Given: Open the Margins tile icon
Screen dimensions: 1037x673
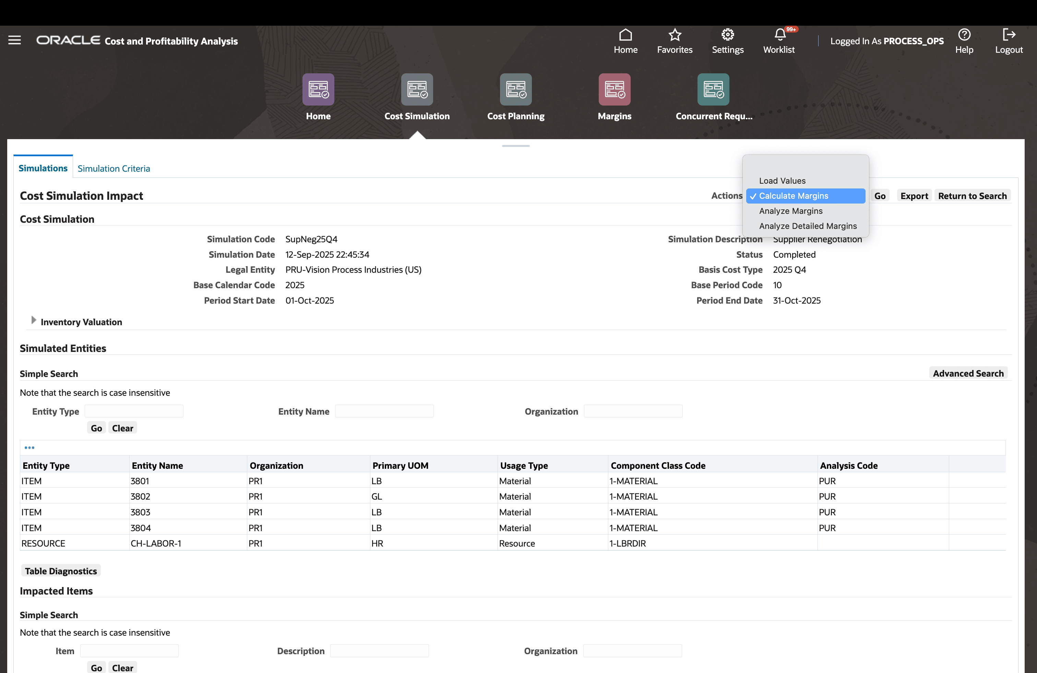Looking at the screenshot, I should tap(614, 89).
